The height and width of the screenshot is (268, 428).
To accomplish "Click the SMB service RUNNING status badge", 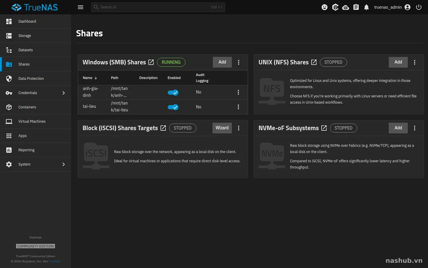I will click(171, 62).
